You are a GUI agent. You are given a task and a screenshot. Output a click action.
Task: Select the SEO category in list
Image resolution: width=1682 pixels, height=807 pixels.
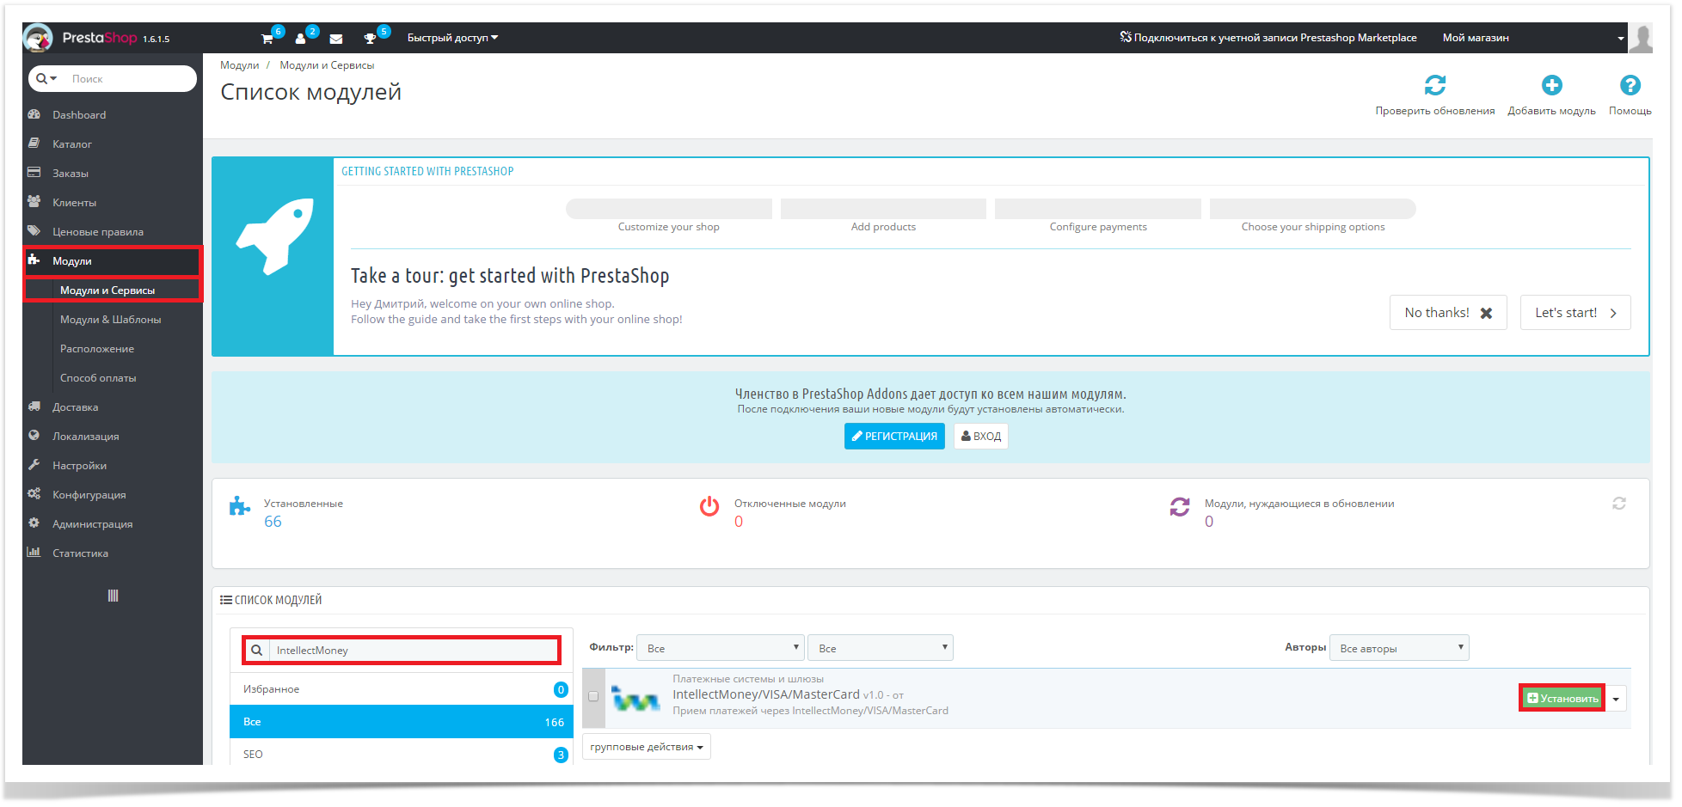253,755
